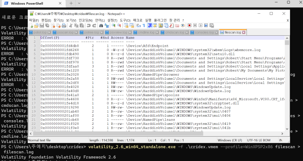
Task: Click the Close file toolbar icon
Action: point(53,26)
